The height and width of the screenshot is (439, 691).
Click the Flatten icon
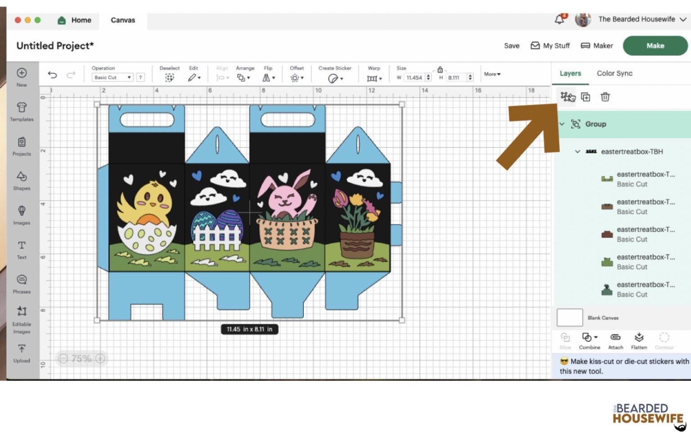click(639, 340)
